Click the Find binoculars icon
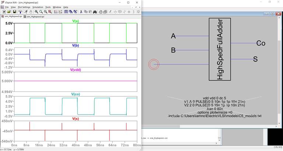The width and height of the screenshot is (283, 151). pos(95,12)
